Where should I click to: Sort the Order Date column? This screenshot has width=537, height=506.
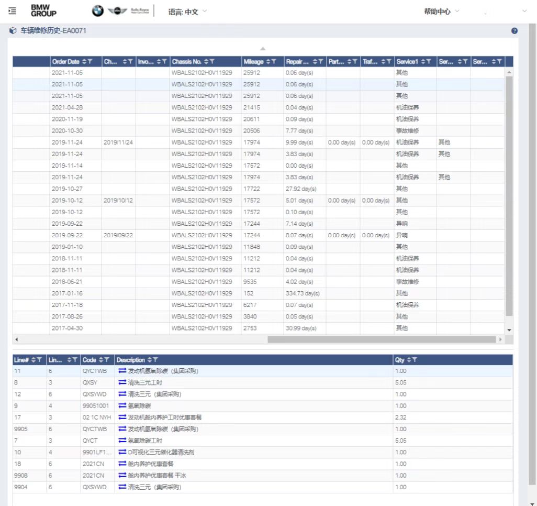(x=84, y=62)
